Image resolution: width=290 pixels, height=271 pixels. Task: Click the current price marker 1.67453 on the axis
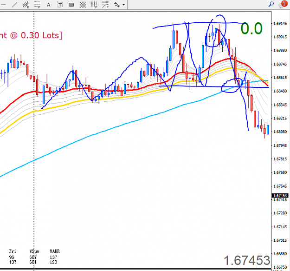pos(280,196)
